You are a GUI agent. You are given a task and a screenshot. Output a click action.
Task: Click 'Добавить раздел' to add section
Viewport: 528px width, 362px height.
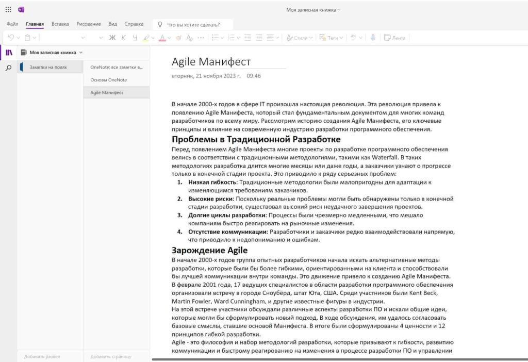pos(42,356)
